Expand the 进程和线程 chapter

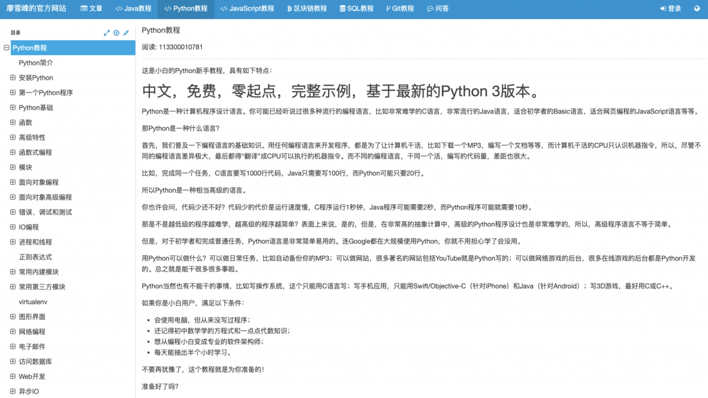pyautogui.click(x=13, y=242)
